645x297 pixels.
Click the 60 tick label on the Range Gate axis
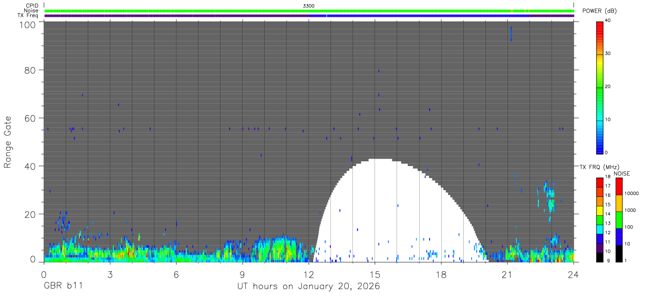(x=30, y=118)
